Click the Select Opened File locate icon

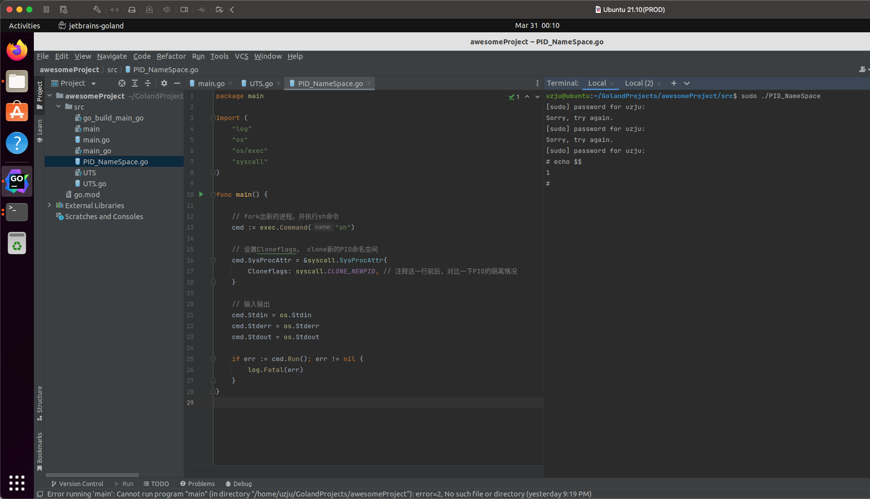click(121, 83)
